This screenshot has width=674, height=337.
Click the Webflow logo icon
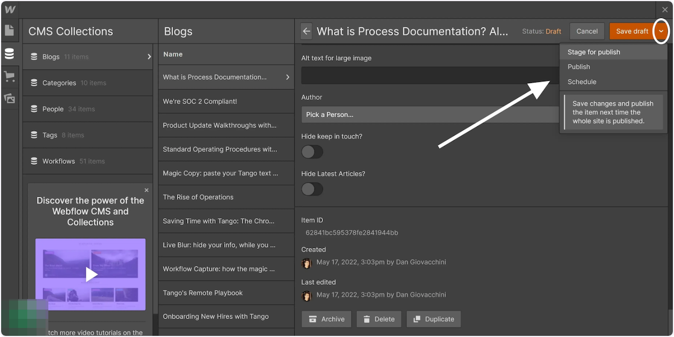10,10
